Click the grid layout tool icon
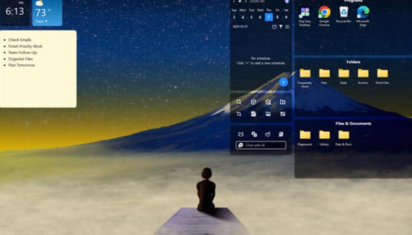The width and height of the screenshot is (412, 235). click(283, 114)
